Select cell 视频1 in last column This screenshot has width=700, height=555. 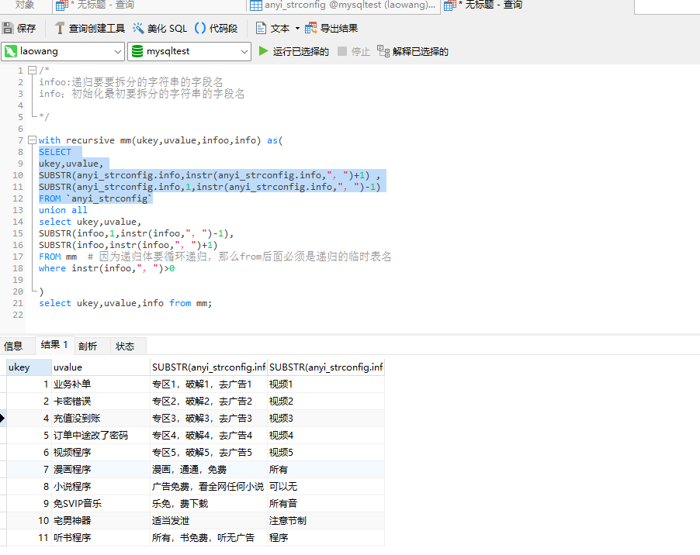tap(326, 384)
